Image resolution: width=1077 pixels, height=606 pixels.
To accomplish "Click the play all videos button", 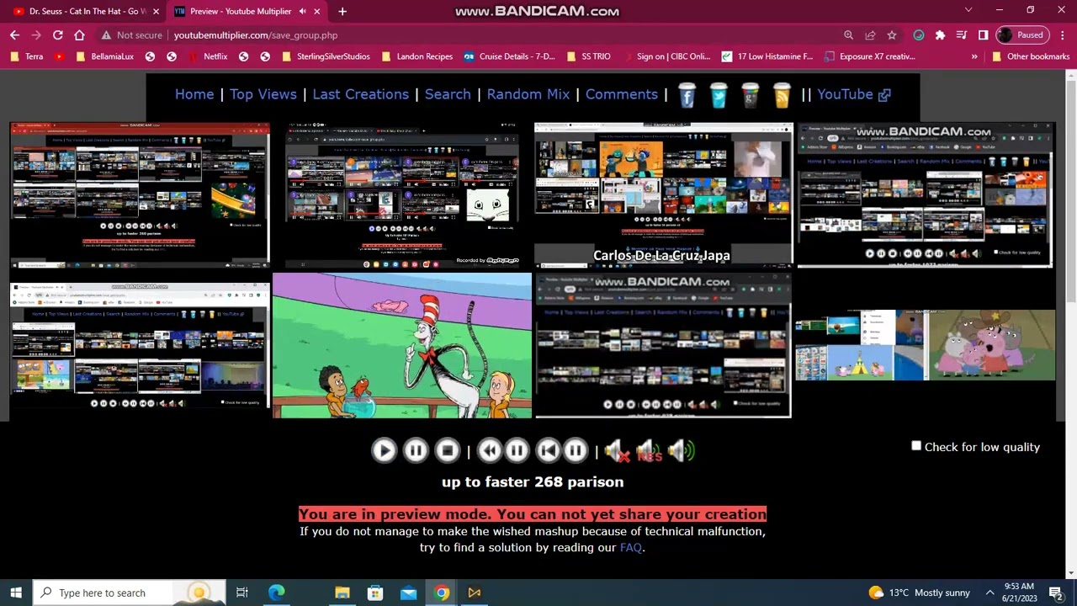I will point(384,451).
